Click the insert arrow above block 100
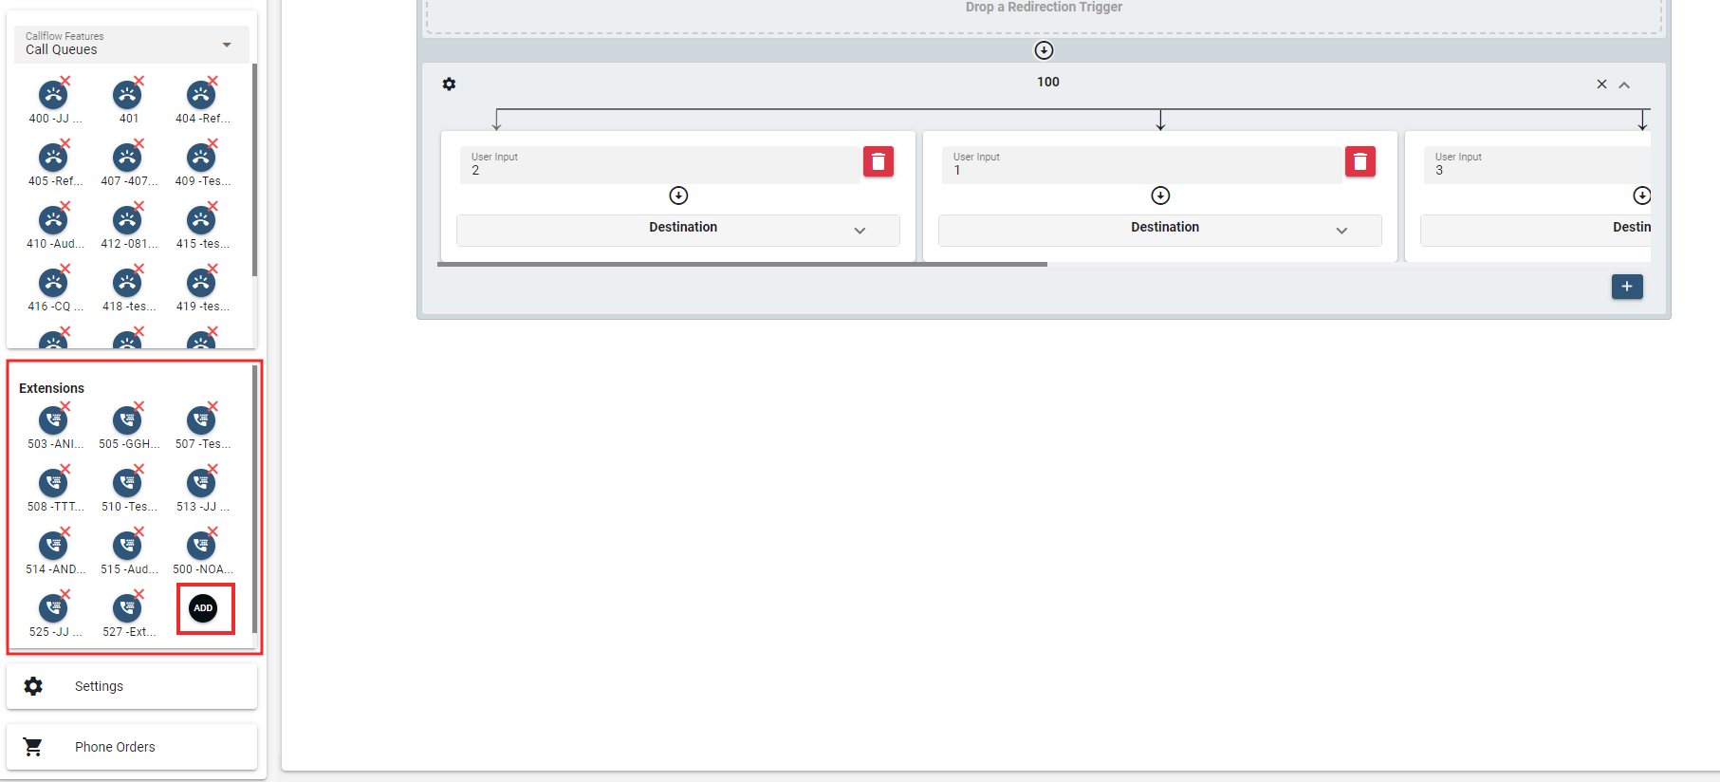 tap(1044, 50)
